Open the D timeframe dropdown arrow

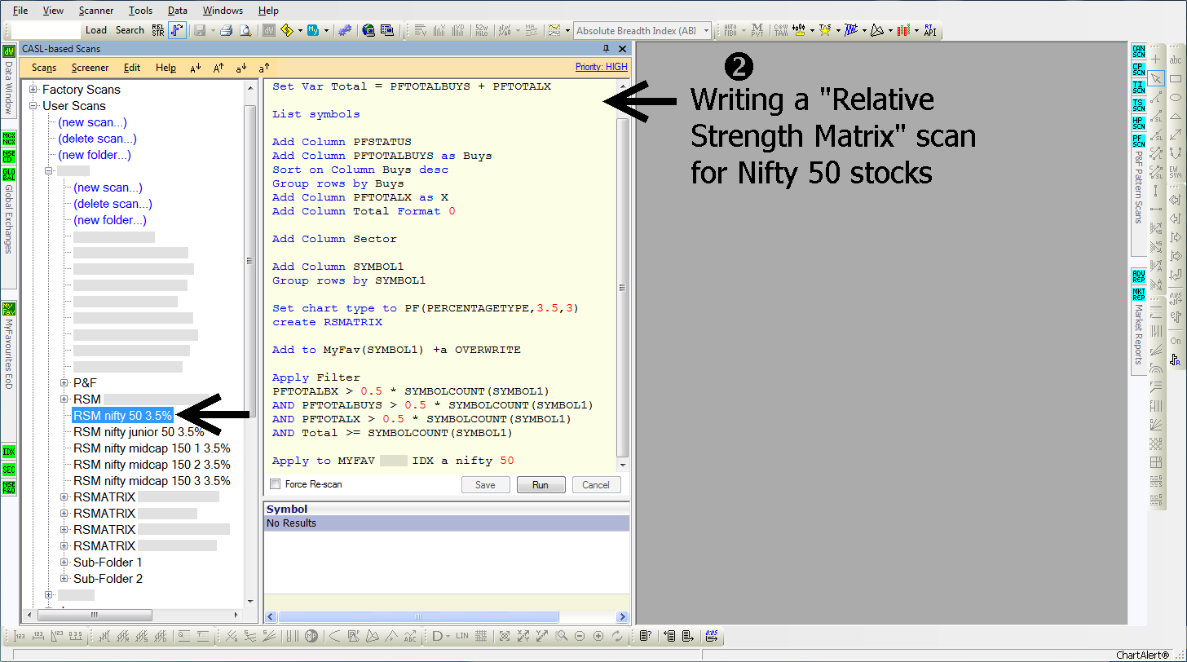[x=449, y=636]
